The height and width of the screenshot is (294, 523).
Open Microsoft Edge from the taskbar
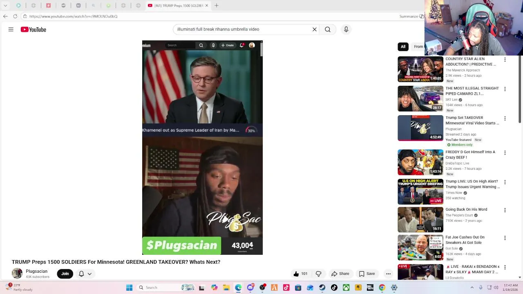[x=238, y=287]
